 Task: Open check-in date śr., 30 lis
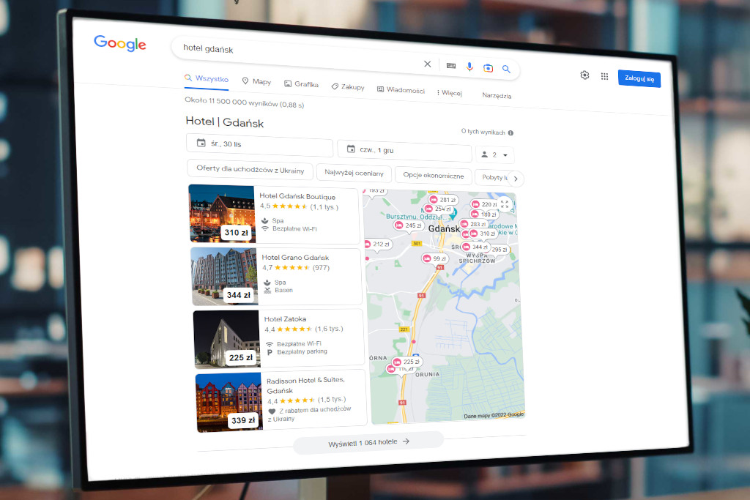click(x=259, y=145)
